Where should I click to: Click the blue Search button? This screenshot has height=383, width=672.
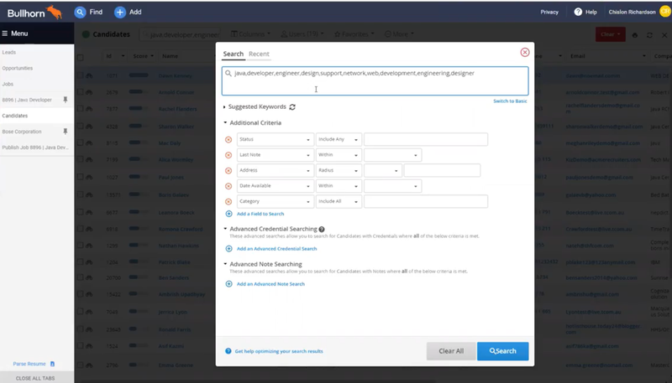coord(502,351)
